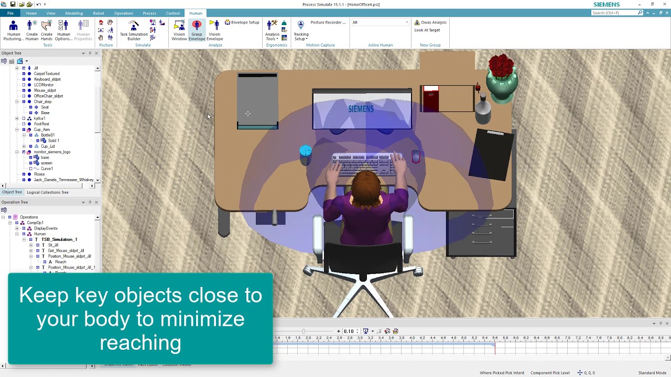Collapse the Cup_Asm node
The width and height of the screenshot is (671, 377).
[x=17, y=129]
